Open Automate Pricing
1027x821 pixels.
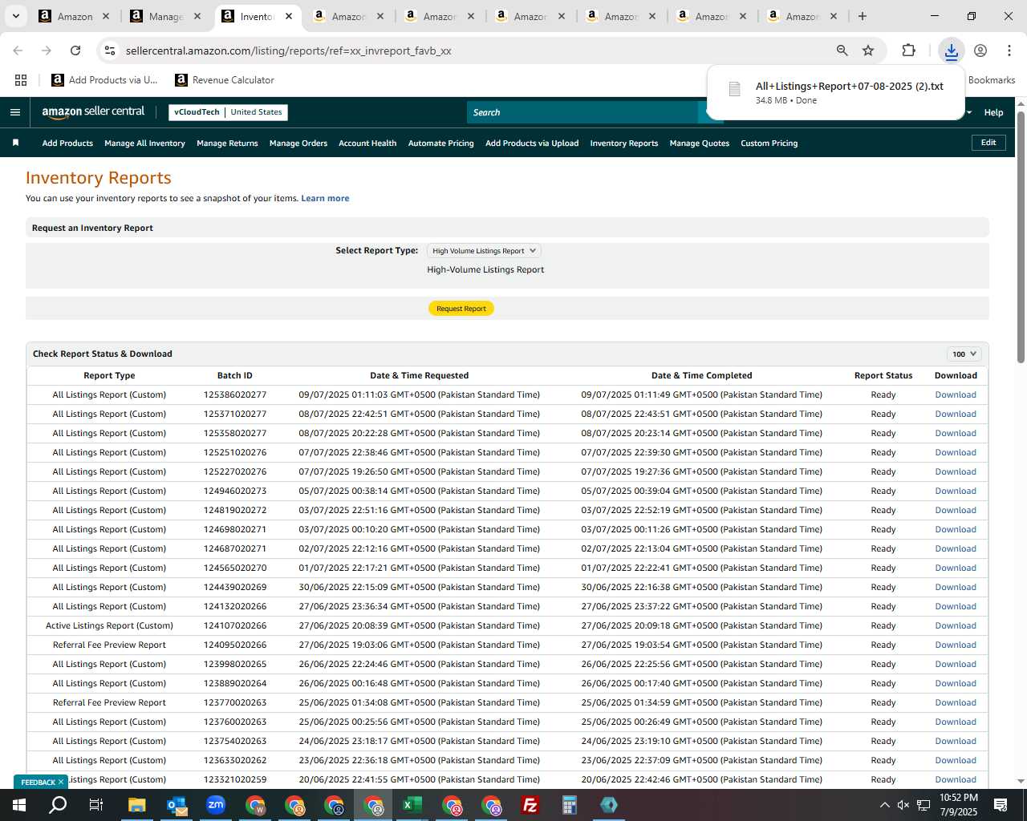pyautogui.click(x=440, y=143)
